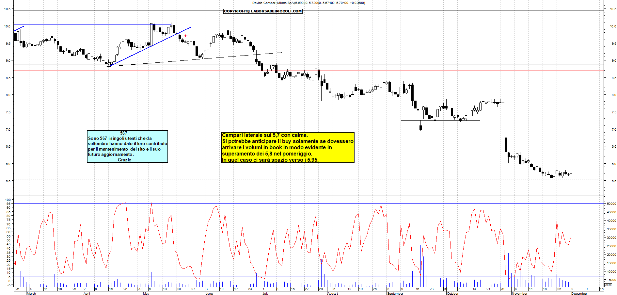Click the word 'Grazie' in the cyan note
The height and width of the screenshot is (295, 617).
pos(124,160)
